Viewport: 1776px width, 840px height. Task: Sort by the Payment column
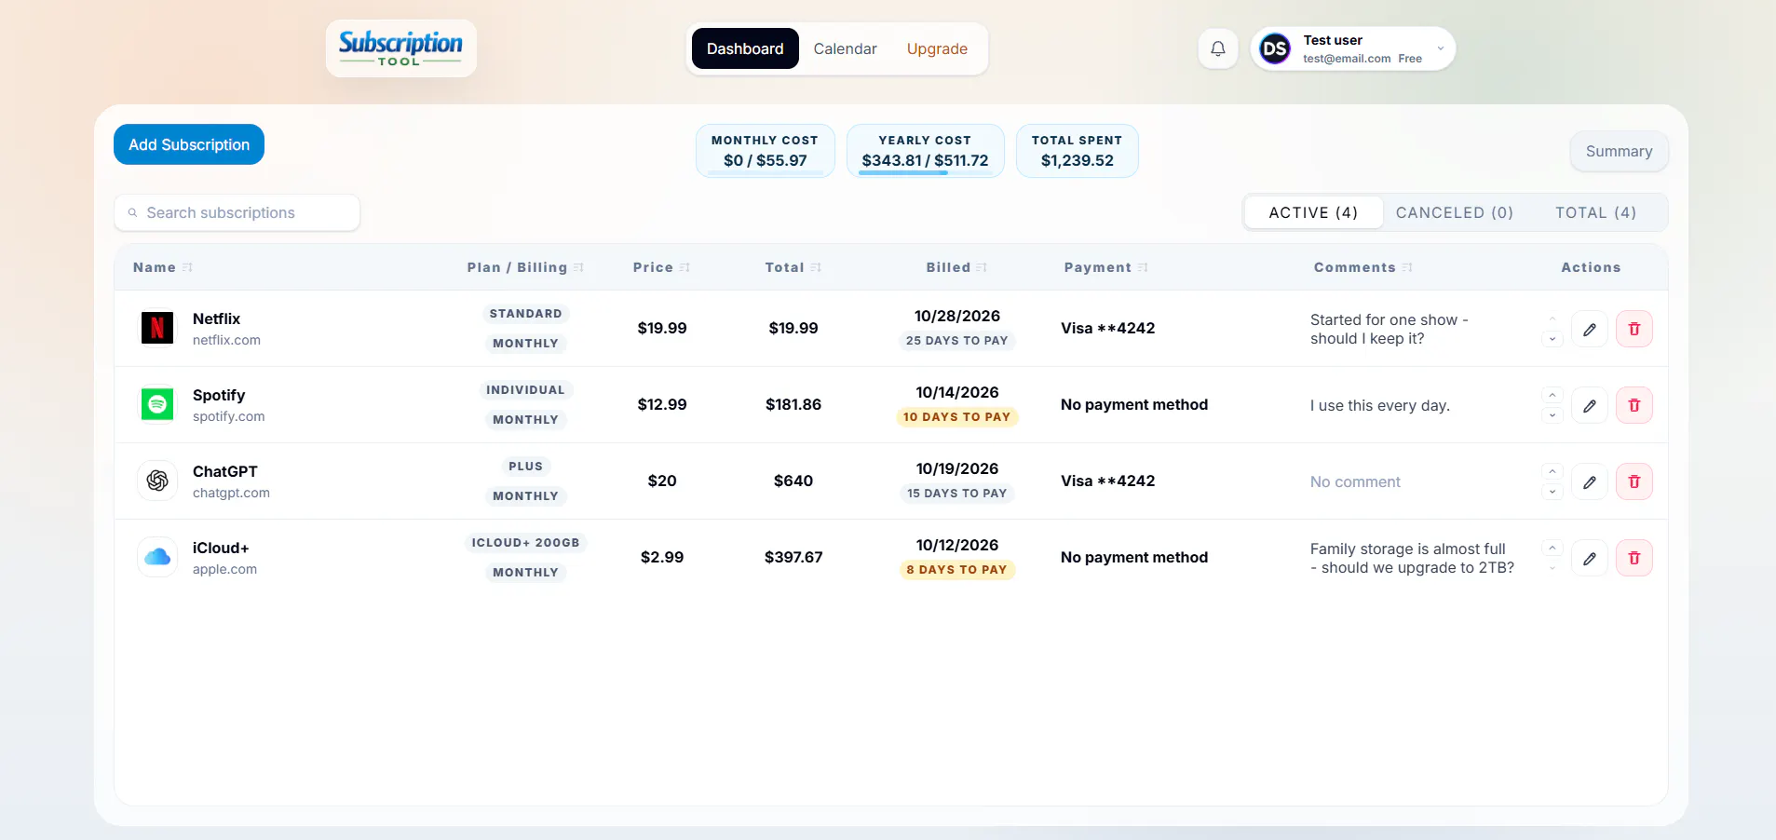pos(1106,267)
